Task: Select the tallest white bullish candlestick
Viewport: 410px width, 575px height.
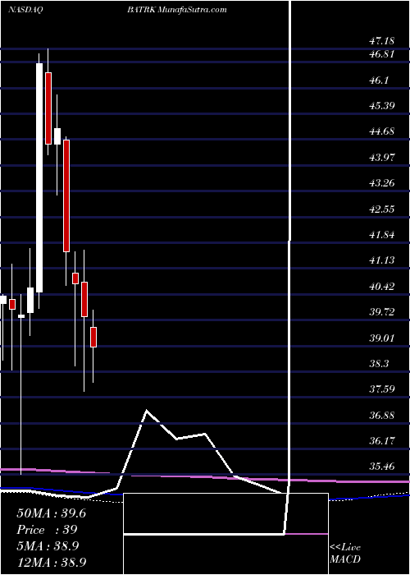Action: tap(39, 178)
